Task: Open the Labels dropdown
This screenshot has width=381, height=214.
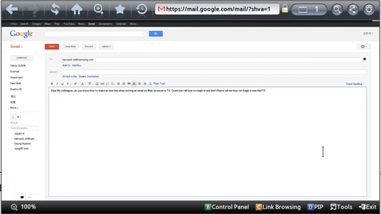Action: pos(106,46)
